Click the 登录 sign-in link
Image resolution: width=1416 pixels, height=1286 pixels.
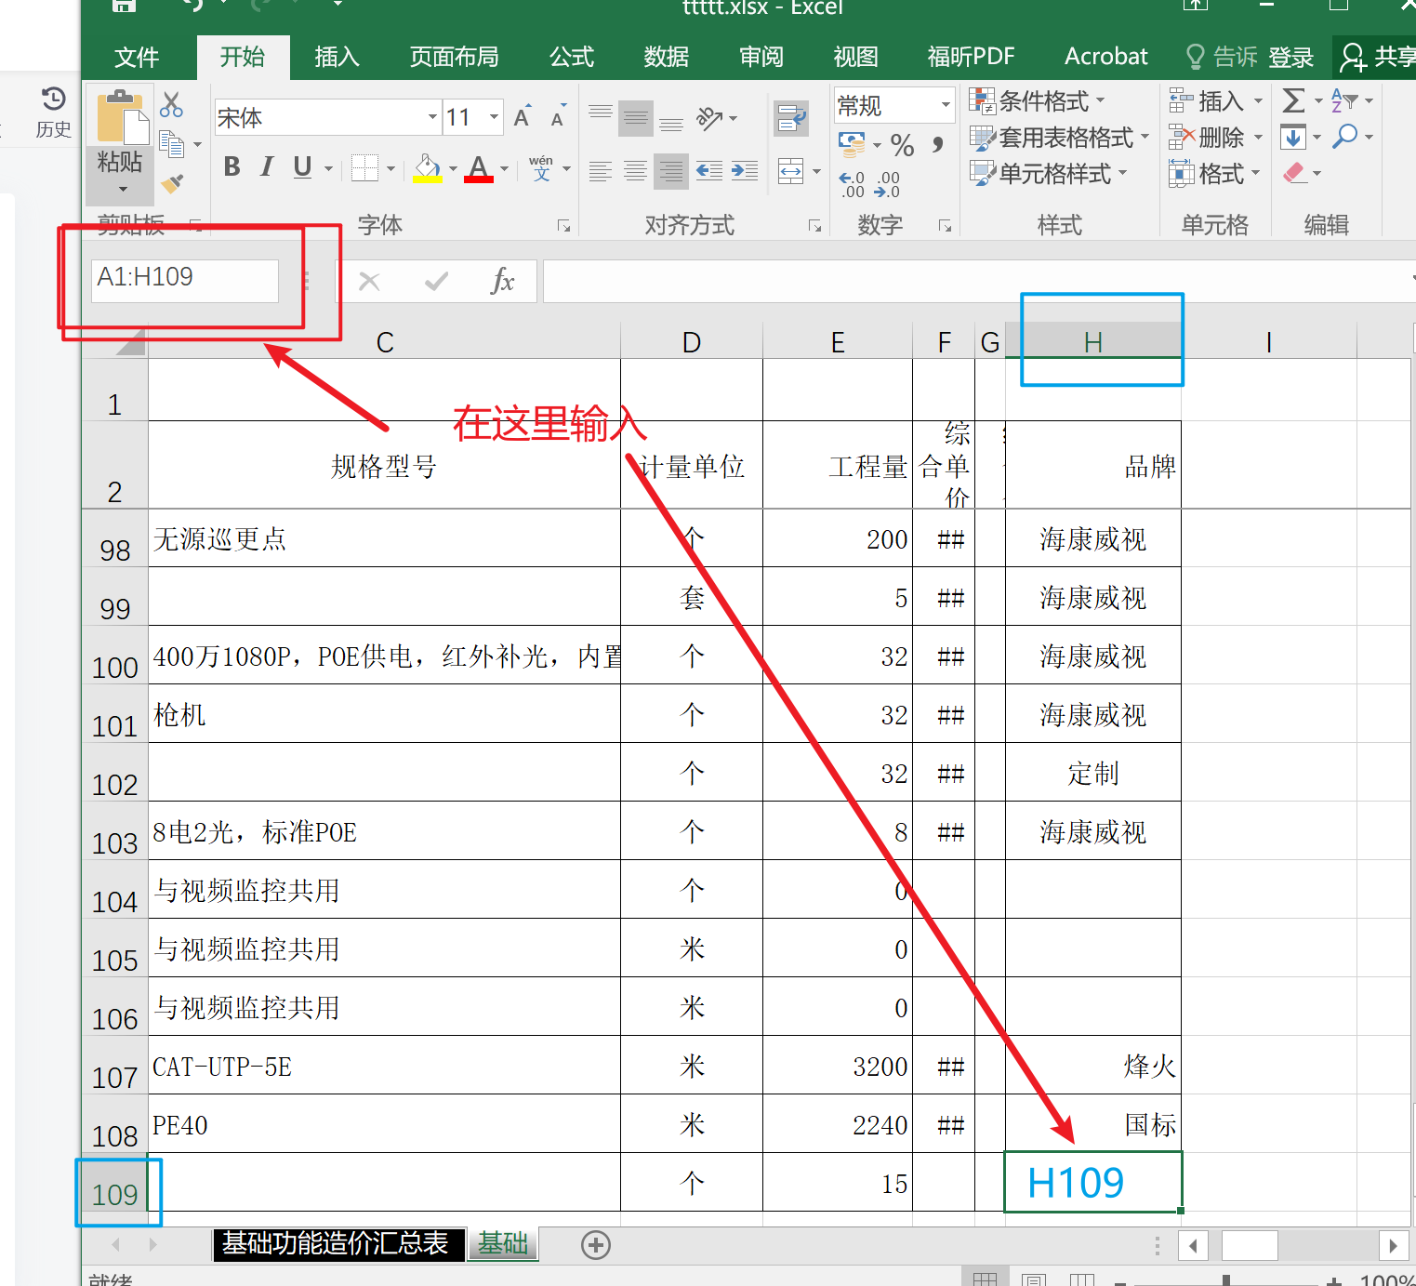click(x=1291, y=58)
